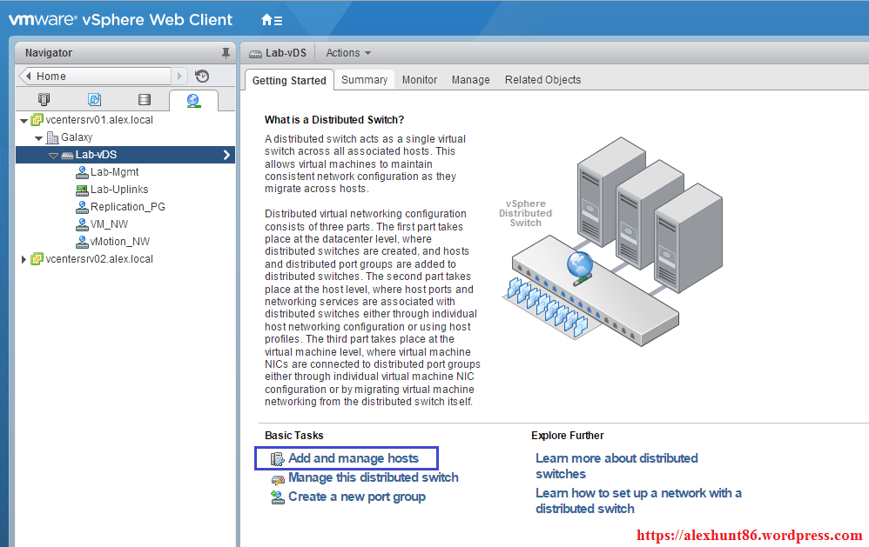
Task: Open the recent history clock icon
Action: (x=202, y=77)
